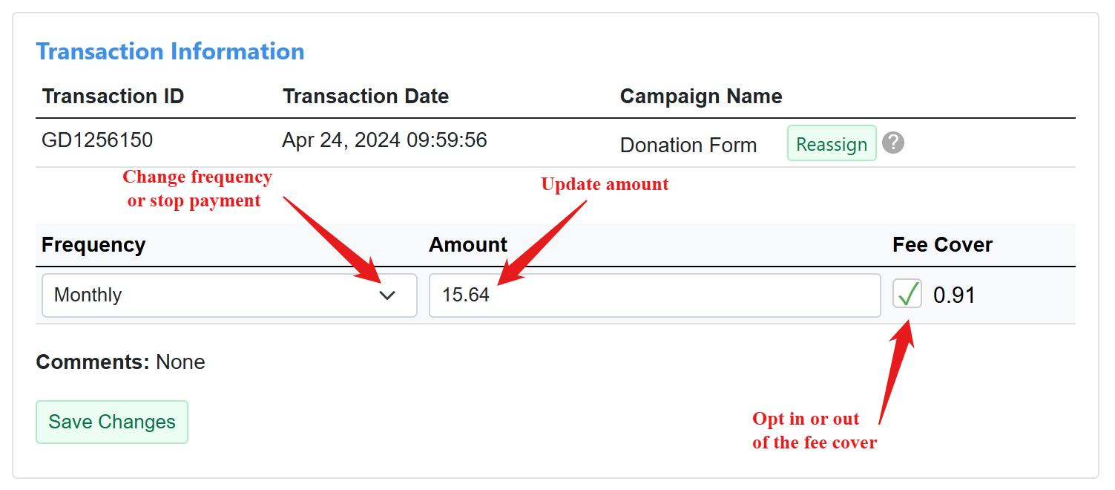The height and width of the screenshot is (490, 1115).
Task: Click the Campaign Name column header
Action: [x=701, y=97]
